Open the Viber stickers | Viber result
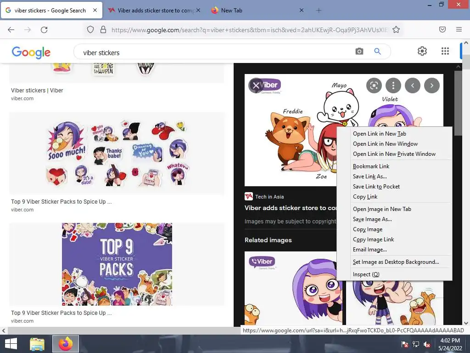 click(x=37, y=91)
